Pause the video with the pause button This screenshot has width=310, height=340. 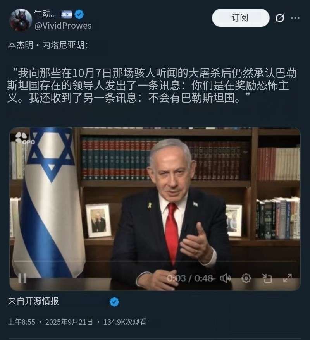[x=22, y=278]
